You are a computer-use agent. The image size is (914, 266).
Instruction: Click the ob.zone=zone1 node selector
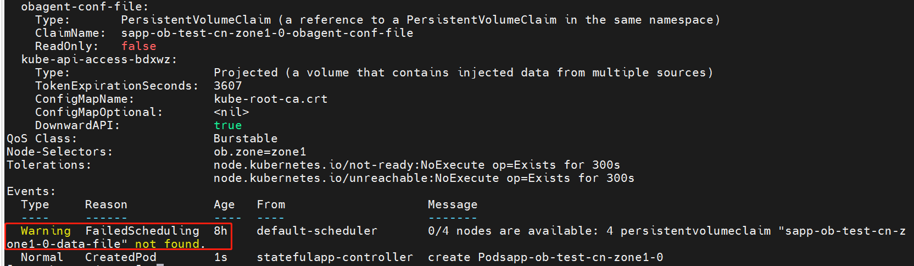coord(260,152)
